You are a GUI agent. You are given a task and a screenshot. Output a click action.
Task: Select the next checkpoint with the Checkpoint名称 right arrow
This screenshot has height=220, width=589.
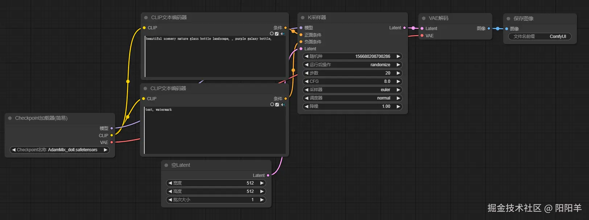(x=106, y=150)
